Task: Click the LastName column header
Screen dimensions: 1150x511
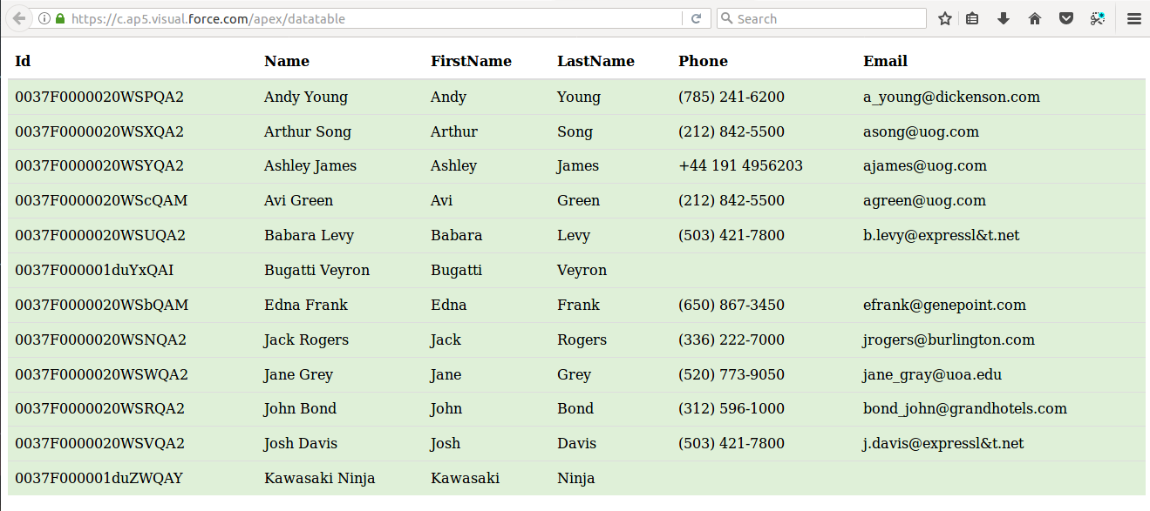Action: tap(595, 61)
